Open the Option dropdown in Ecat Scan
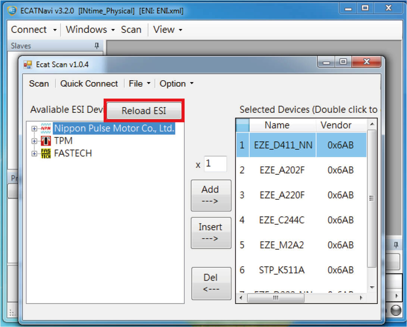Image resolution: width=407 pixels, height=327 pixels. (176, 84)
